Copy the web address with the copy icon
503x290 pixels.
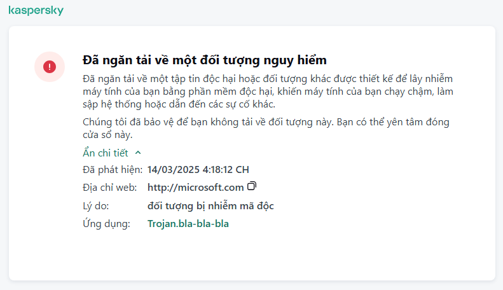pos(252,186)
